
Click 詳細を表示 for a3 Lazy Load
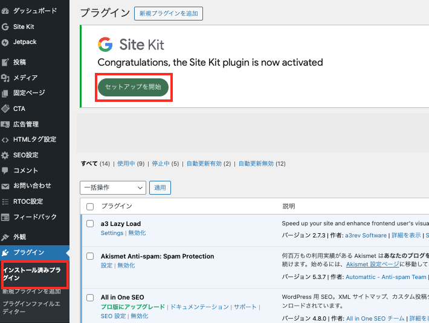pos(406,236)
